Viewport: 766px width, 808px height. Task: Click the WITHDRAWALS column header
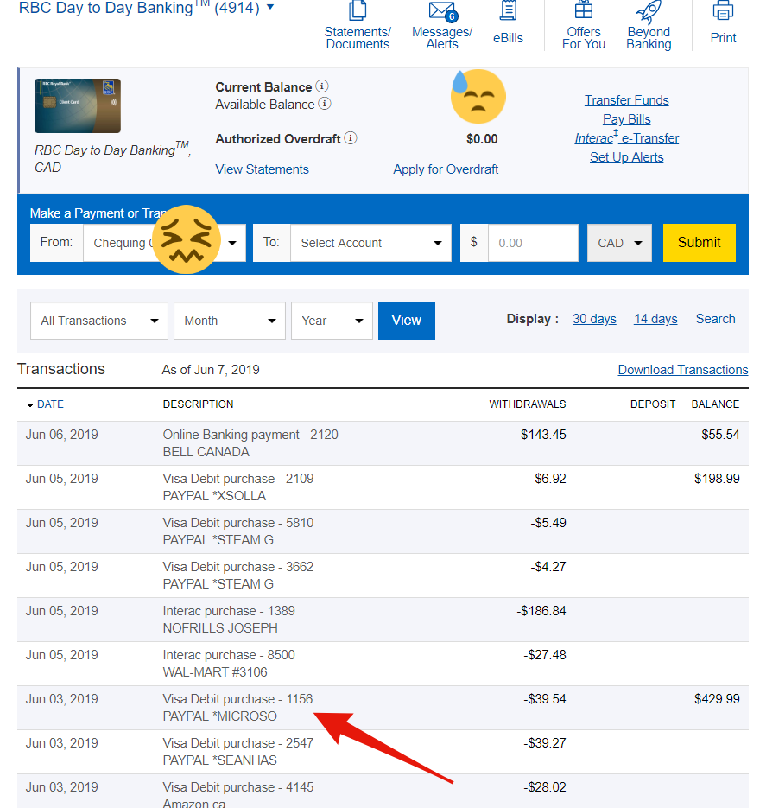527,404
